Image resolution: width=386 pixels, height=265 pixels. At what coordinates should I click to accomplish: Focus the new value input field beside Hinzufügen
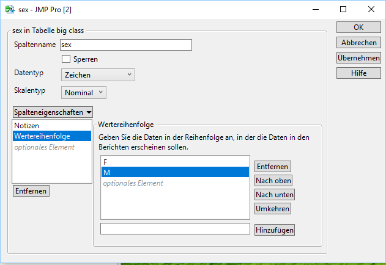175,229
